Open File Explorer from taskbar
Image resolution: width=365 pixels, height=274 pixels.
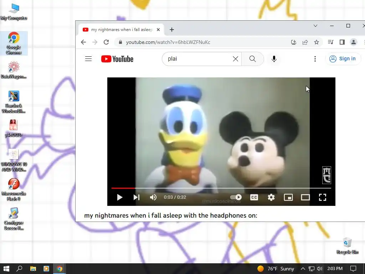33,269
